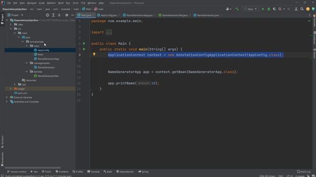This screenshot has width=316, height=177.
Task: Open the Problems tool window
Action: [x=62, y=172]
